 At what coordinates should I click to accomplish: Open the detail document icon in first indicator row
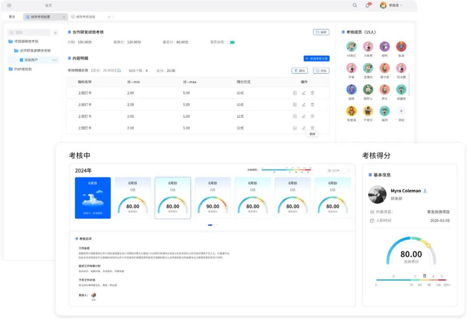(x=295, y=93)
